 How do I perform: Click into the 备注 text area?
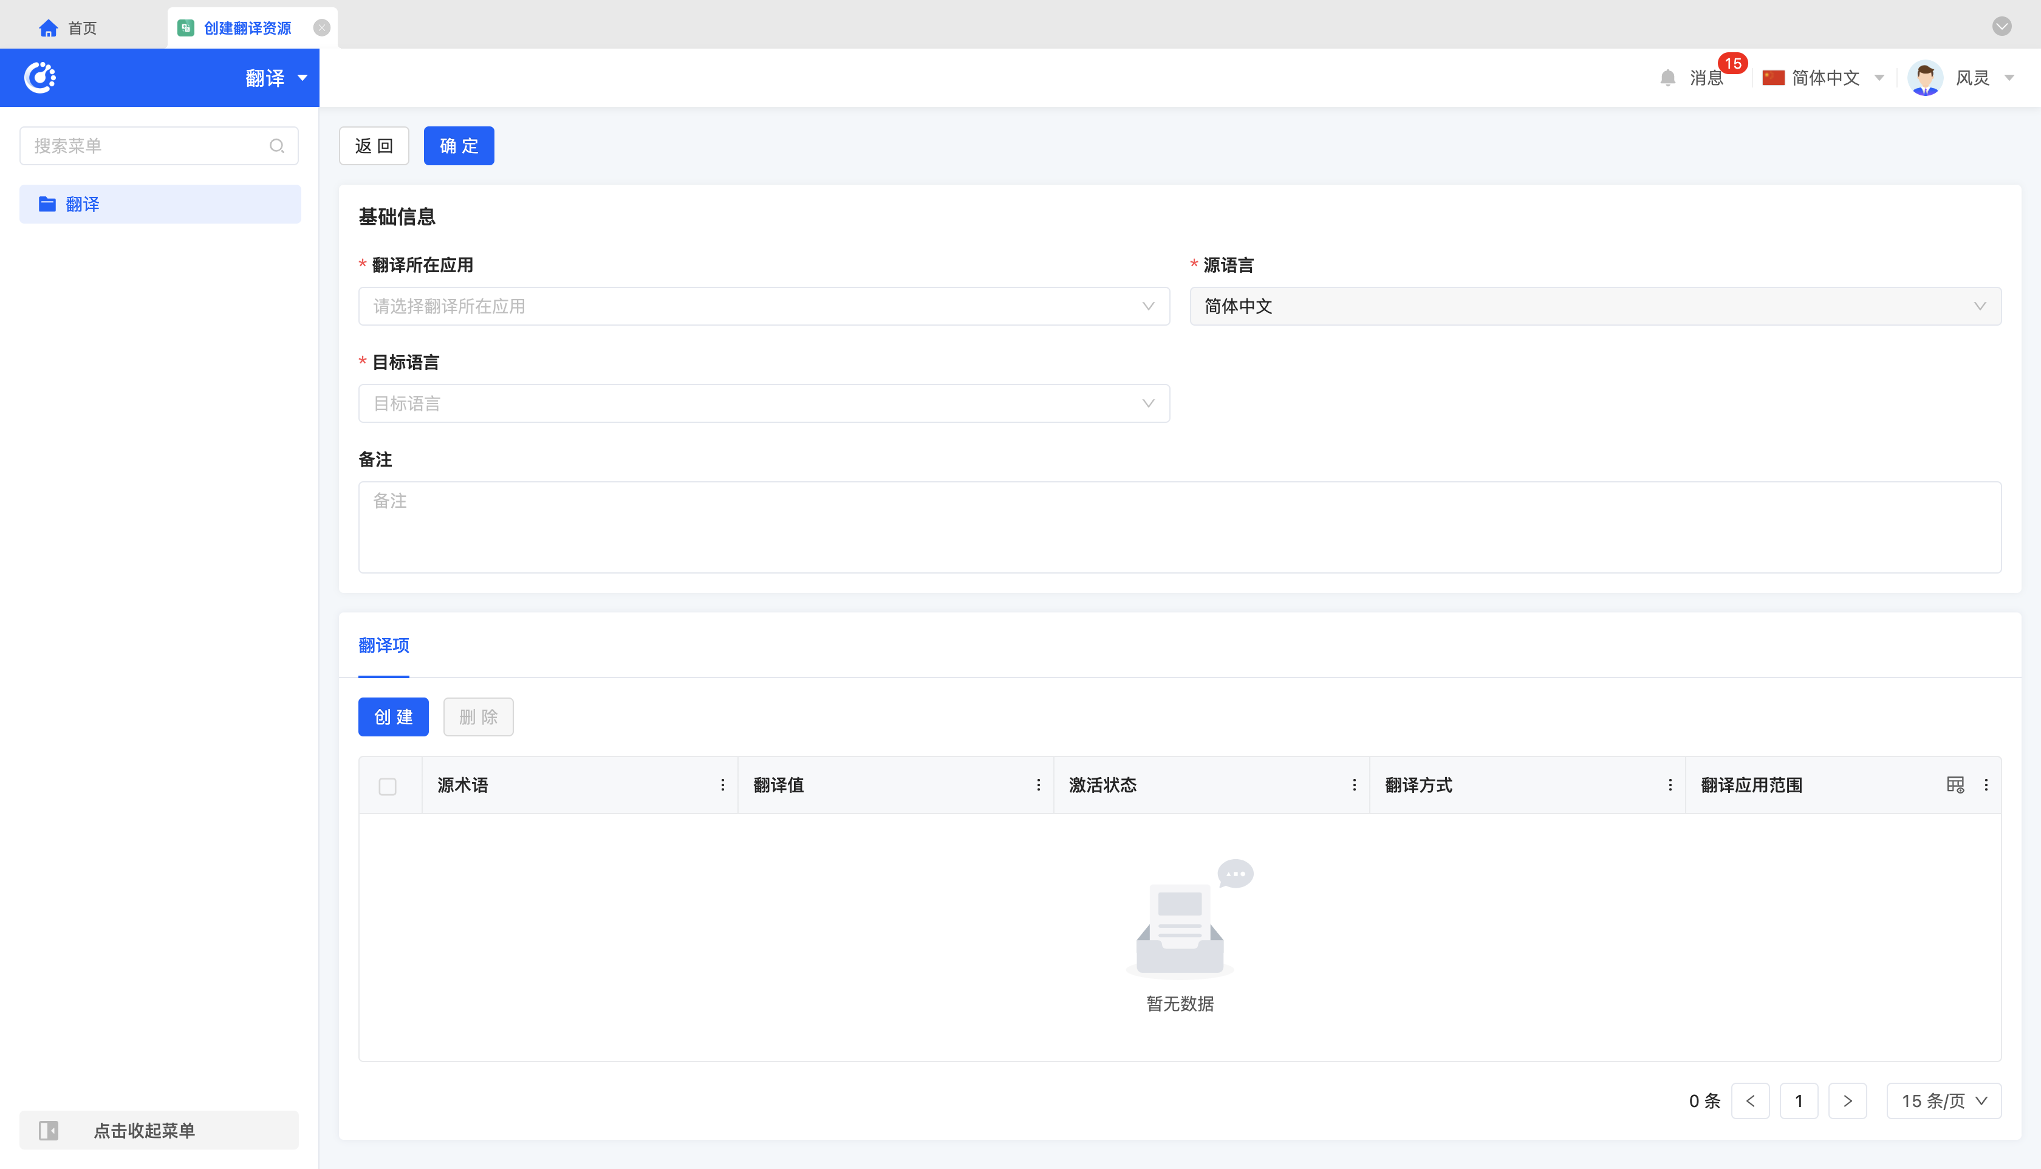[x=1179, y=527]
